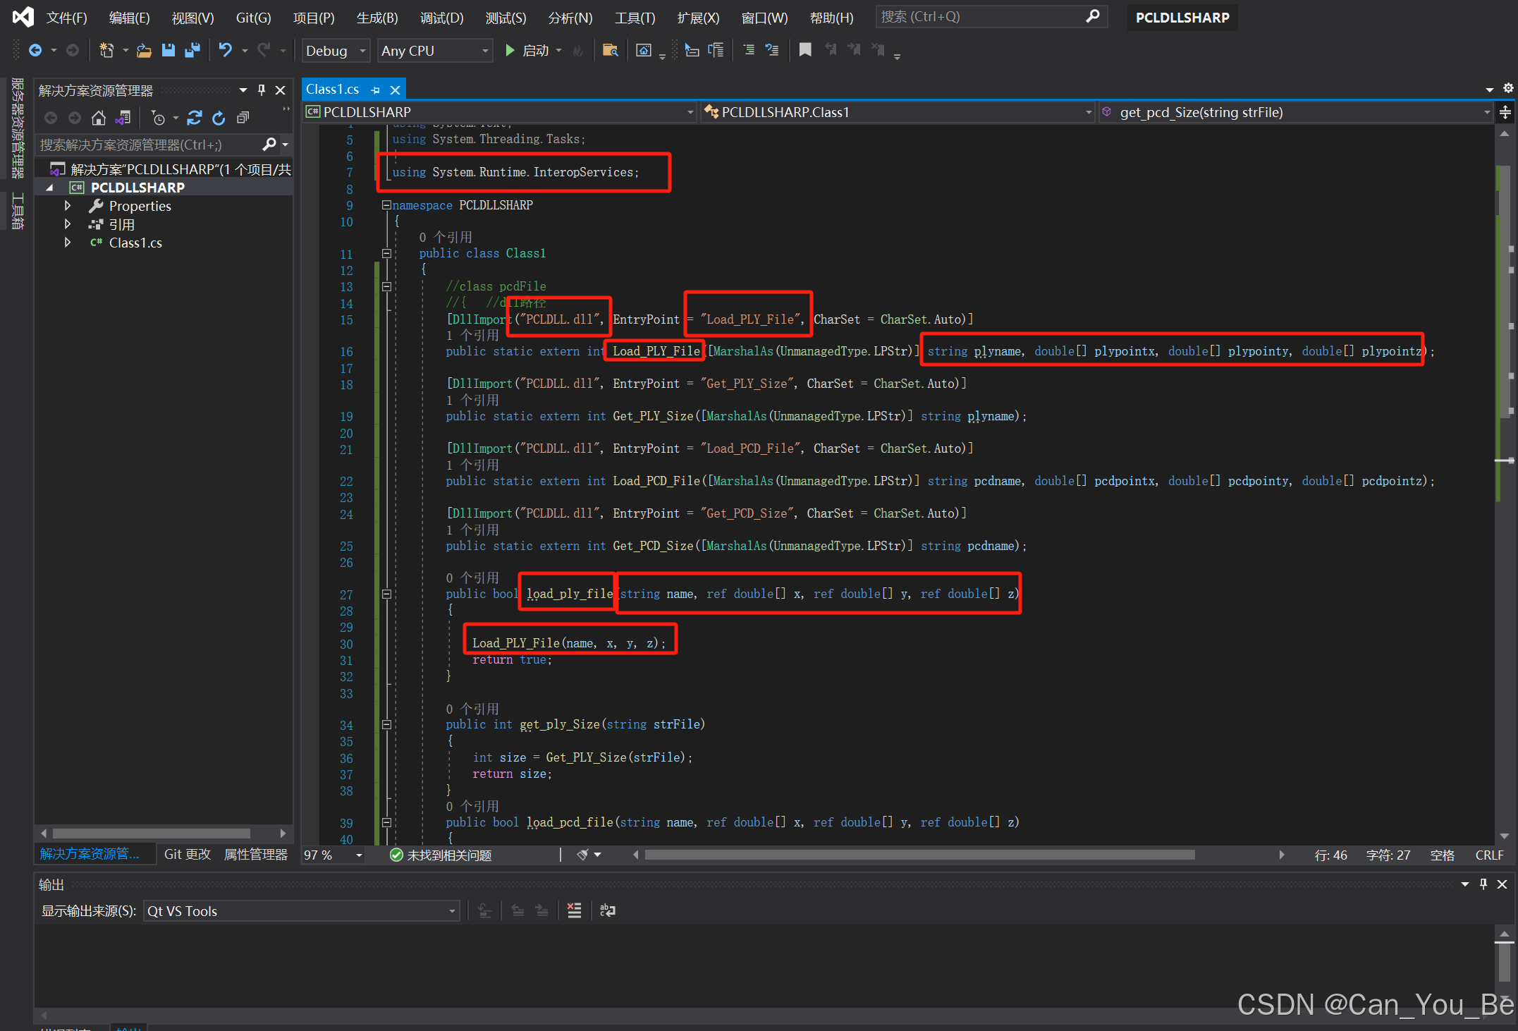The height and width of the screenshot is (1031, 1518).
Task: Pin the 输出 output panel
Action: 1483,884
